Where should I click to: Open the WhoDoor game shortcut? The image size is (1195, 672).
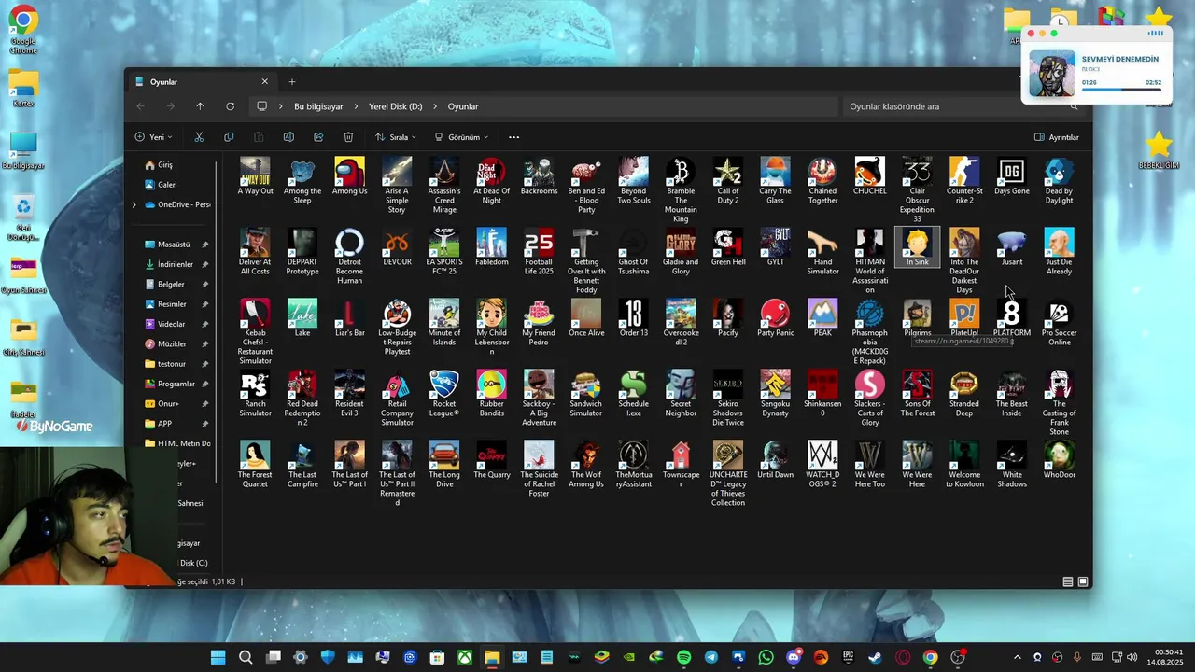(x=1059, y=460)
